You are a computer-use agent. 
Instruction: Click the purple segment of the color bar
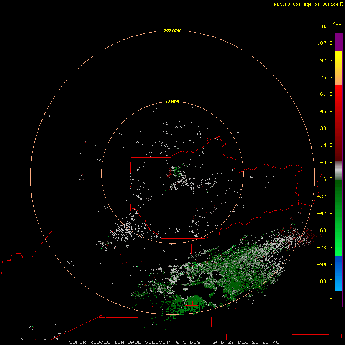click(x=338, y=43)
